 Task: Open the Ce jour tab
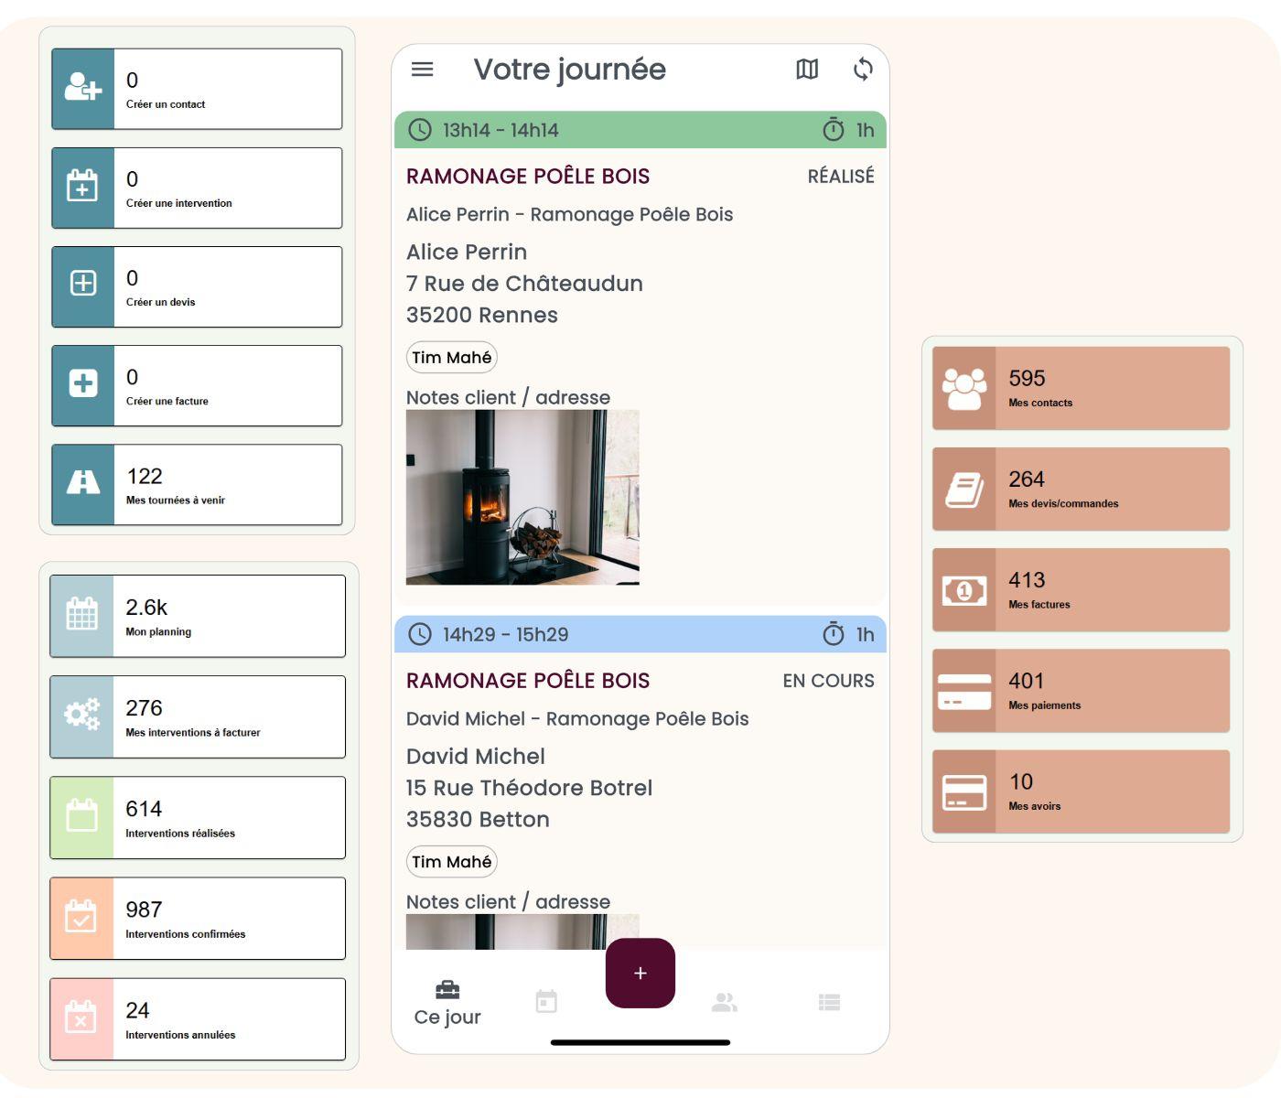click(447, 1003)
